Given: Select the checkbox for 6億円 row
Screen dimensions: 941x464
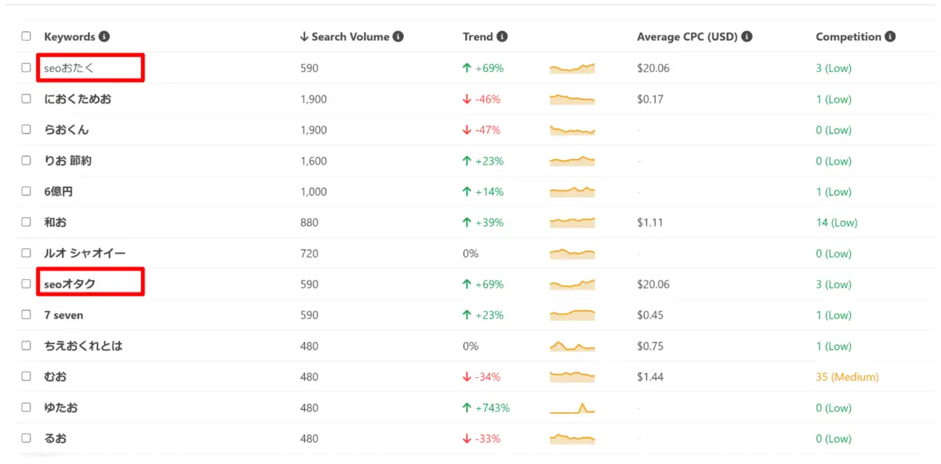Looking at the screenshot, I should (27, 191).
